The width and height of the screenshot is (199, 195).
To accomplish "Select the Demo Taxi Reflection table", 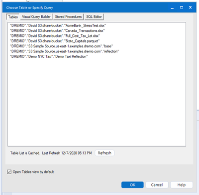I will [49, 56].
